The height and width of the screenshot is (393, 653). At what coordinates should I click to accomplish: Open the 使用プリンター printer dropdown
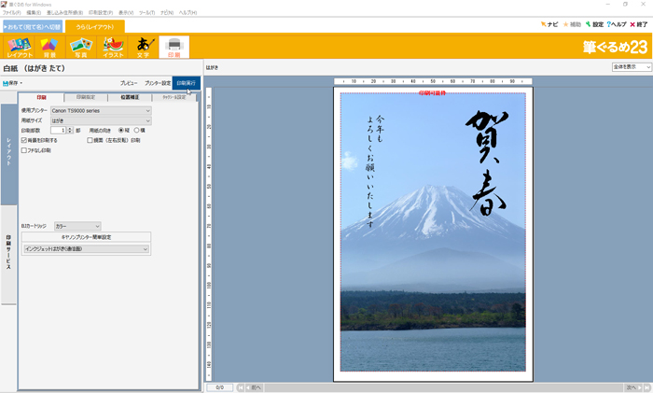[x=101, y=110]
